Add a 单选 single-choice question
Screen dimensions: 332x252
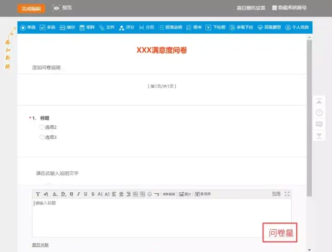click(x=27, y=28)
